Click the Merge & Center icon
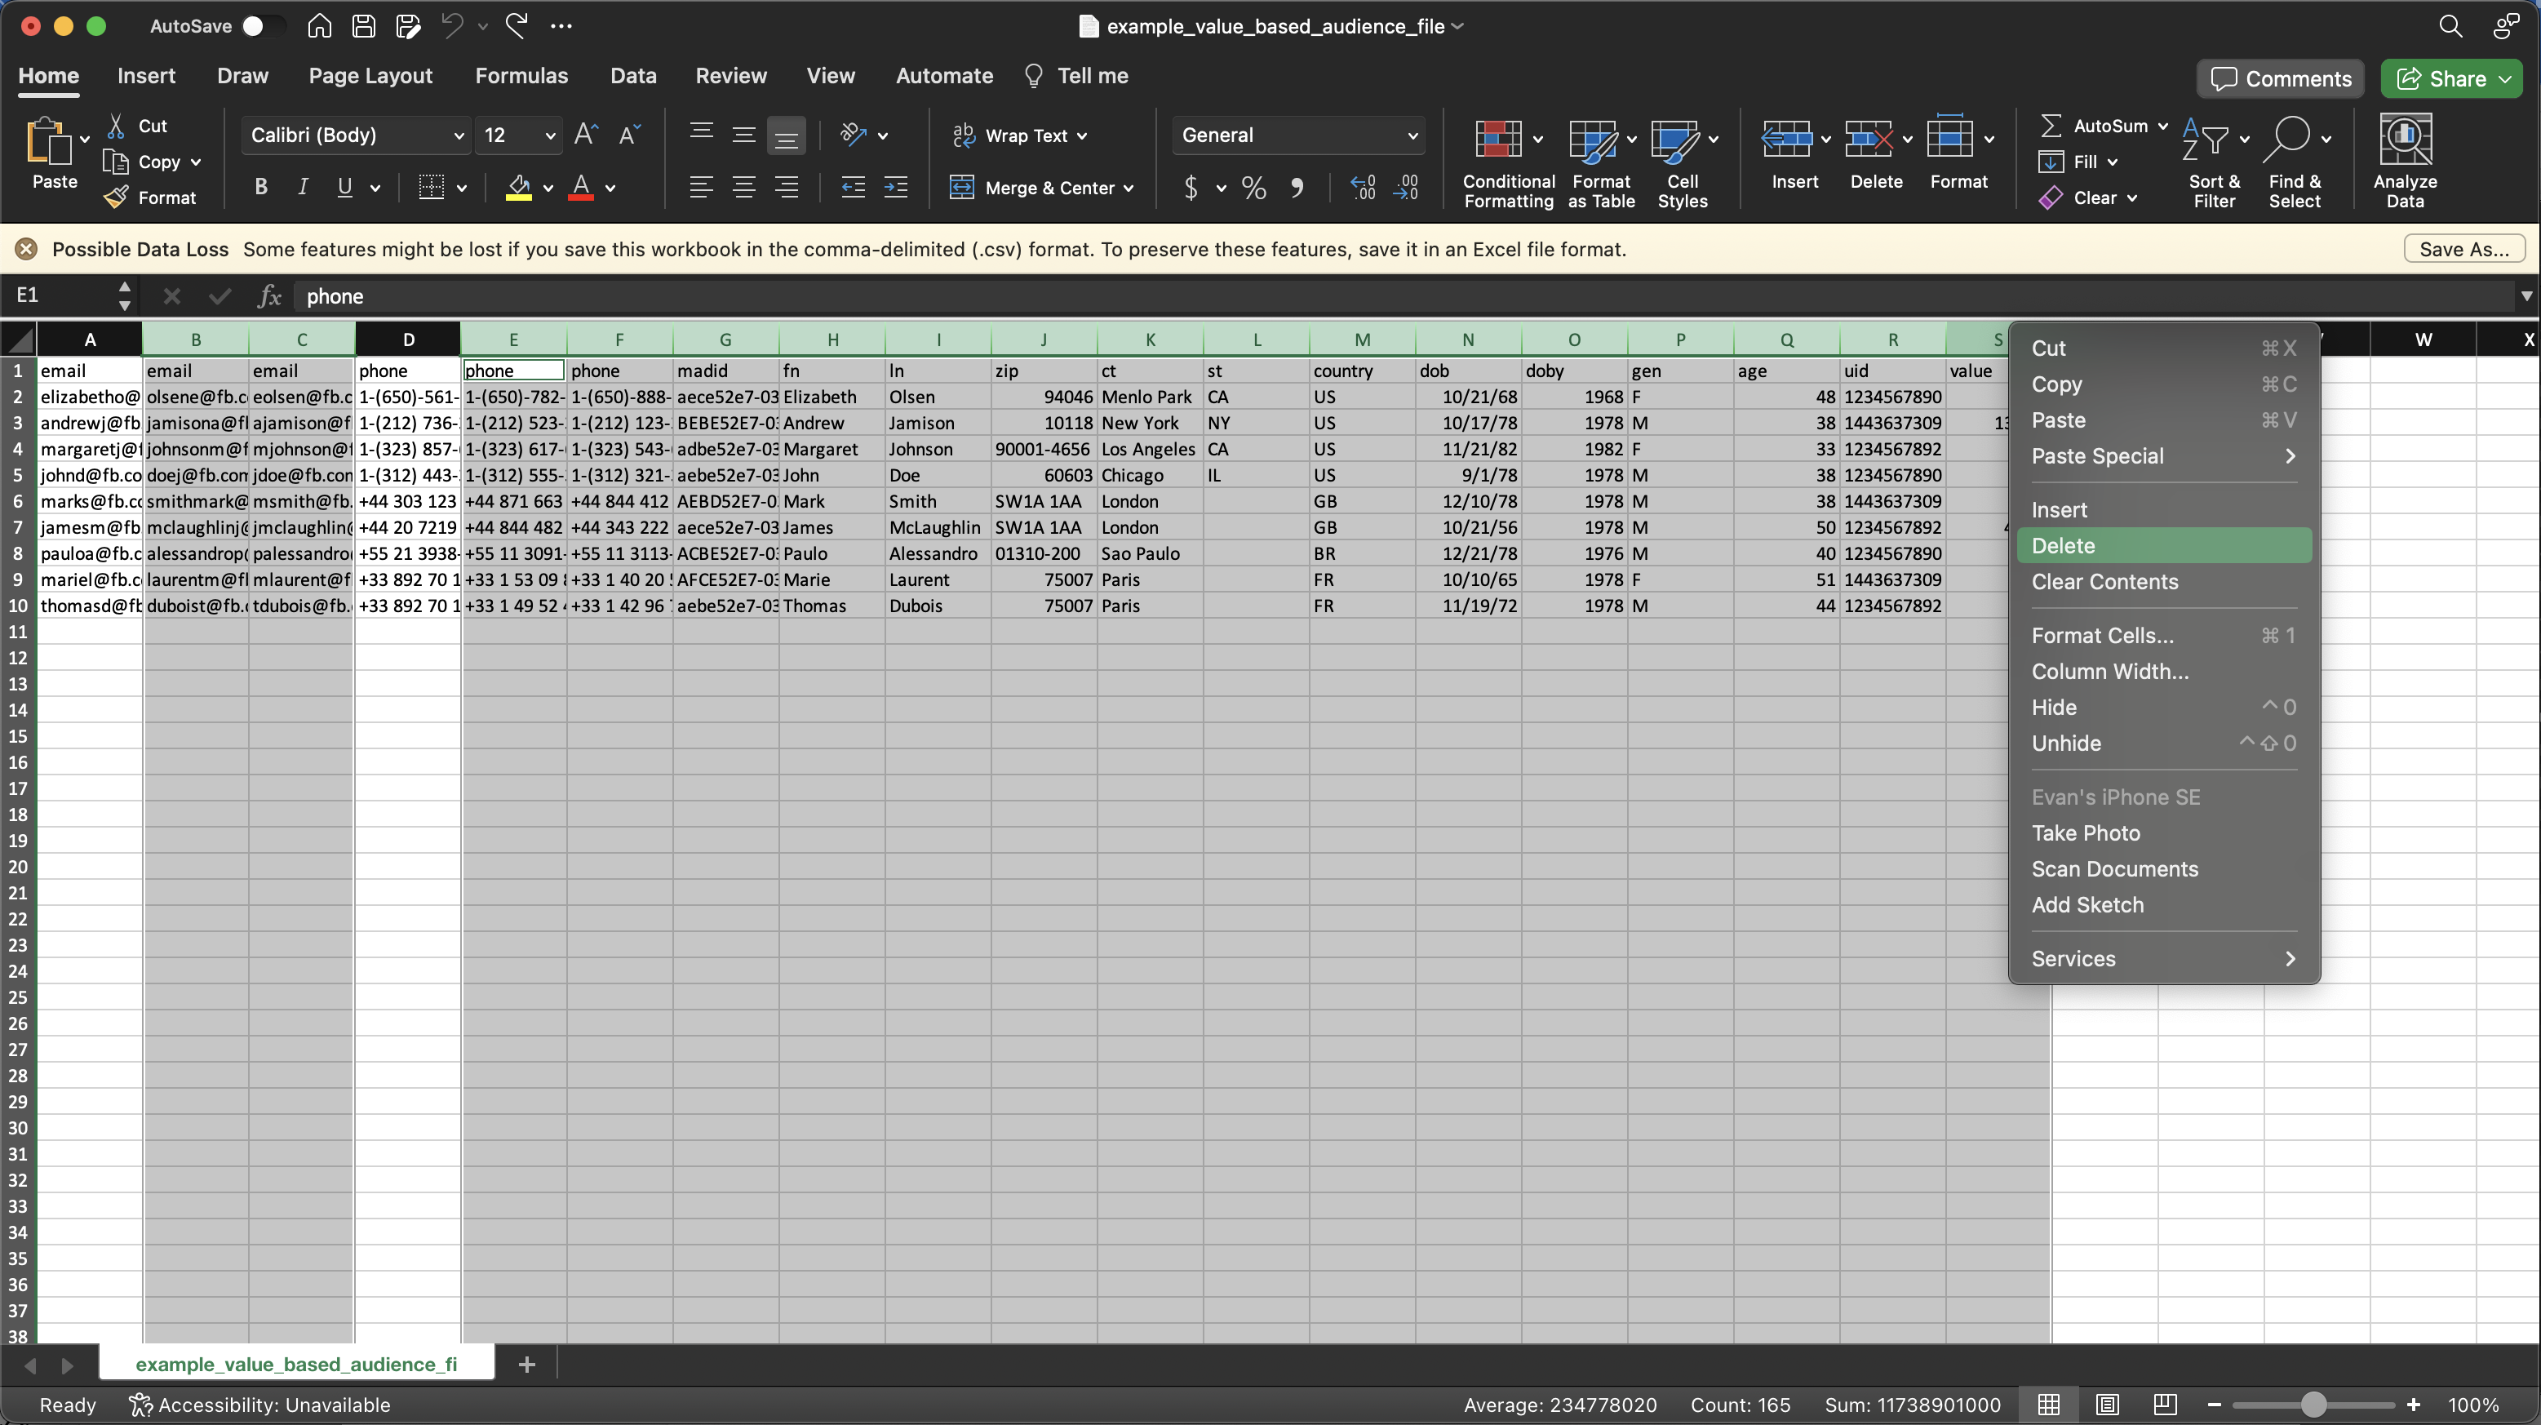Viewport: 2541px width, 1425px height. point(960,188)
